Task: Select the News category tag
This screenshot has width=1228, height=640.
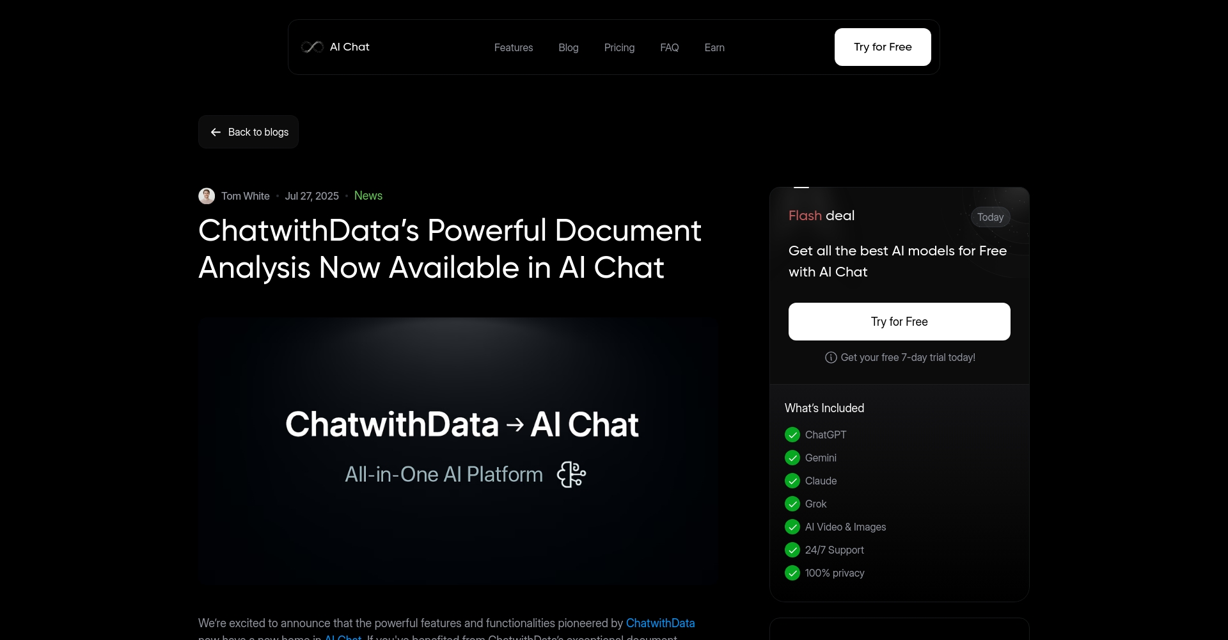Action: tap(368, 195)
